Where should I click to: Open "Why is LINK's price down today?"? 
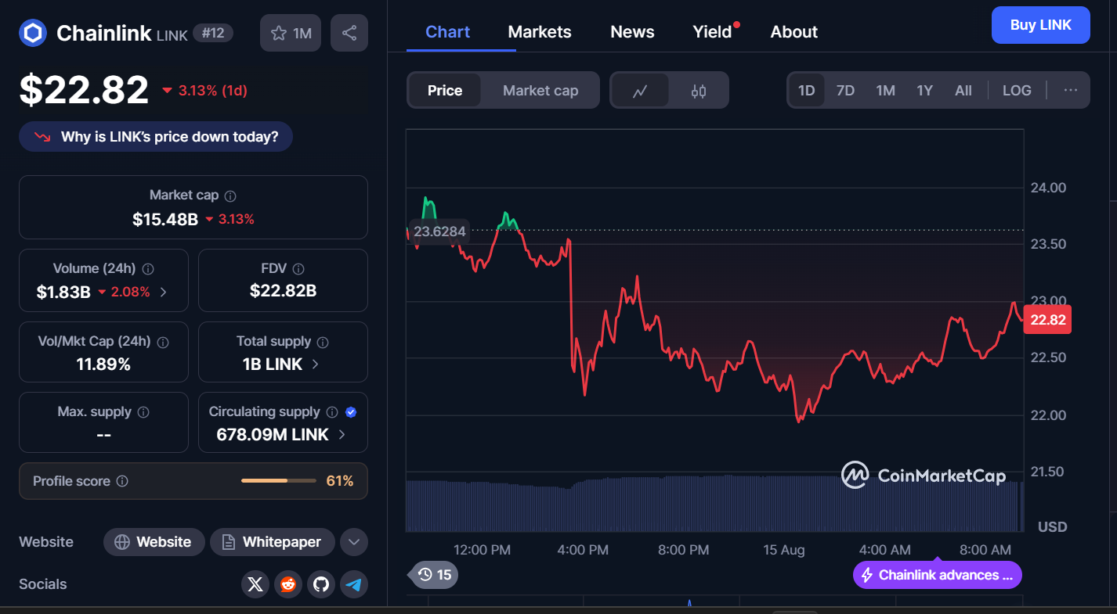click(156, 137)
